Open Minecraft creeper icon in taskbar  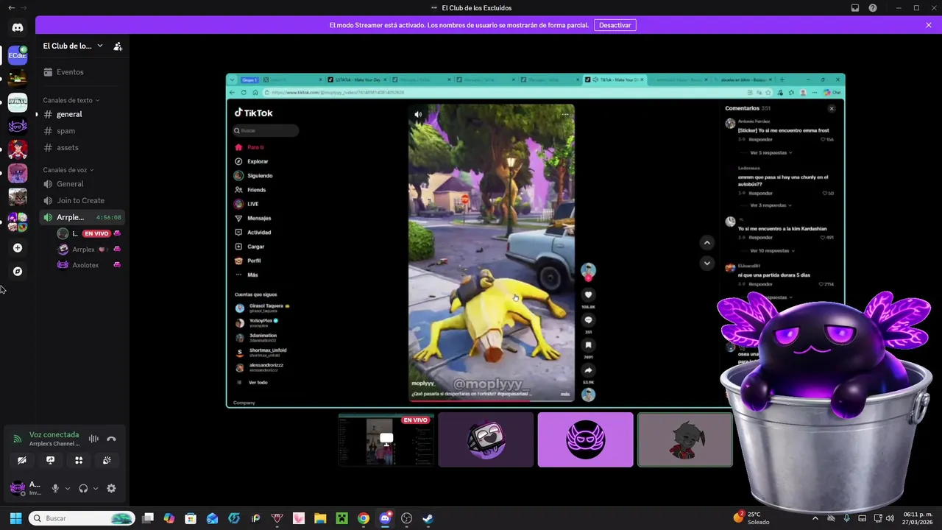341,518
